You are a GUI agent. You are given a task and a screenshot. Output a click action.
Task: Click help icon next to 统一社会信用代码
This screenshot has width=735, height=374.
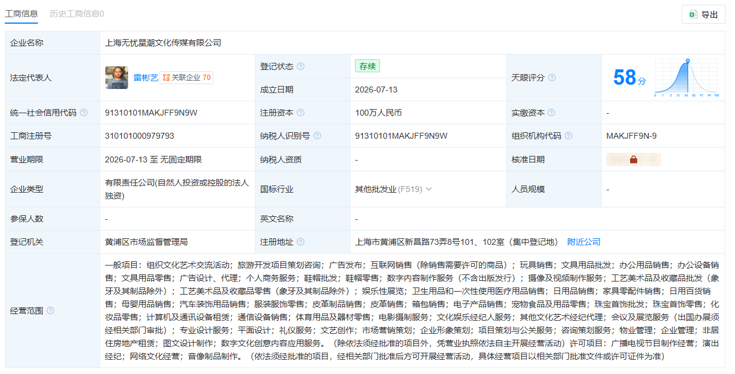tap(84, 113)
